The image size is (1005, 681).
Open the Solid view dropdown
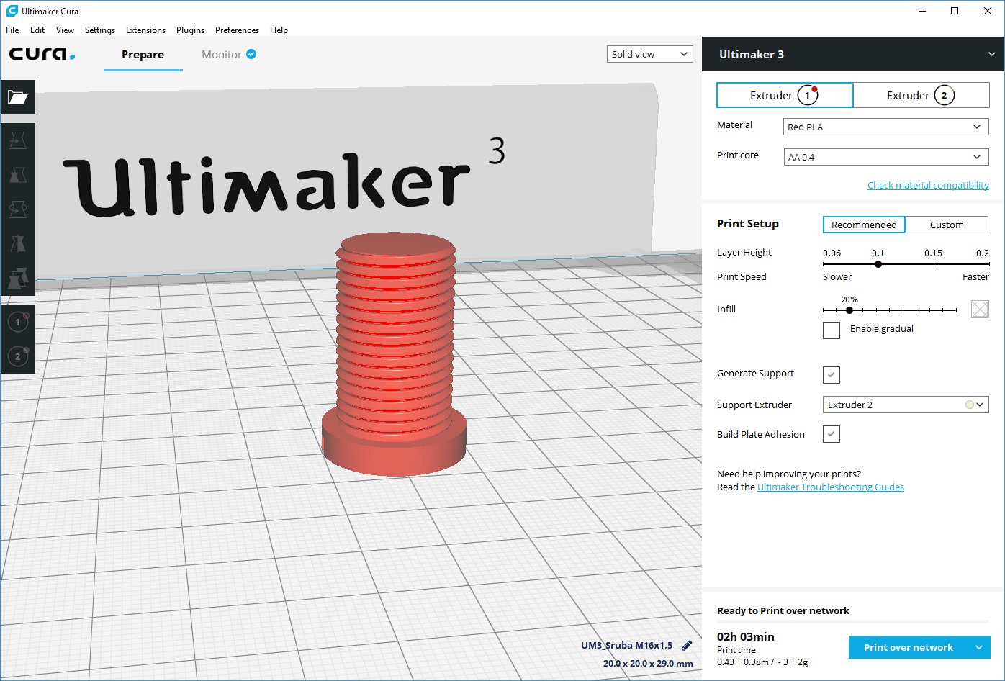click(650, 54)
